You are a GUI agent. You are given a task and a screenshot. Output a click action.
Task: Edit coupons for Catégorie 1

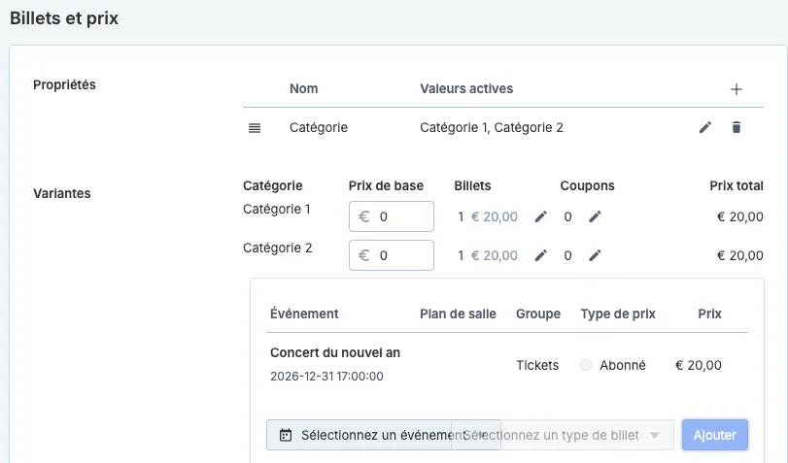point(595,216)
